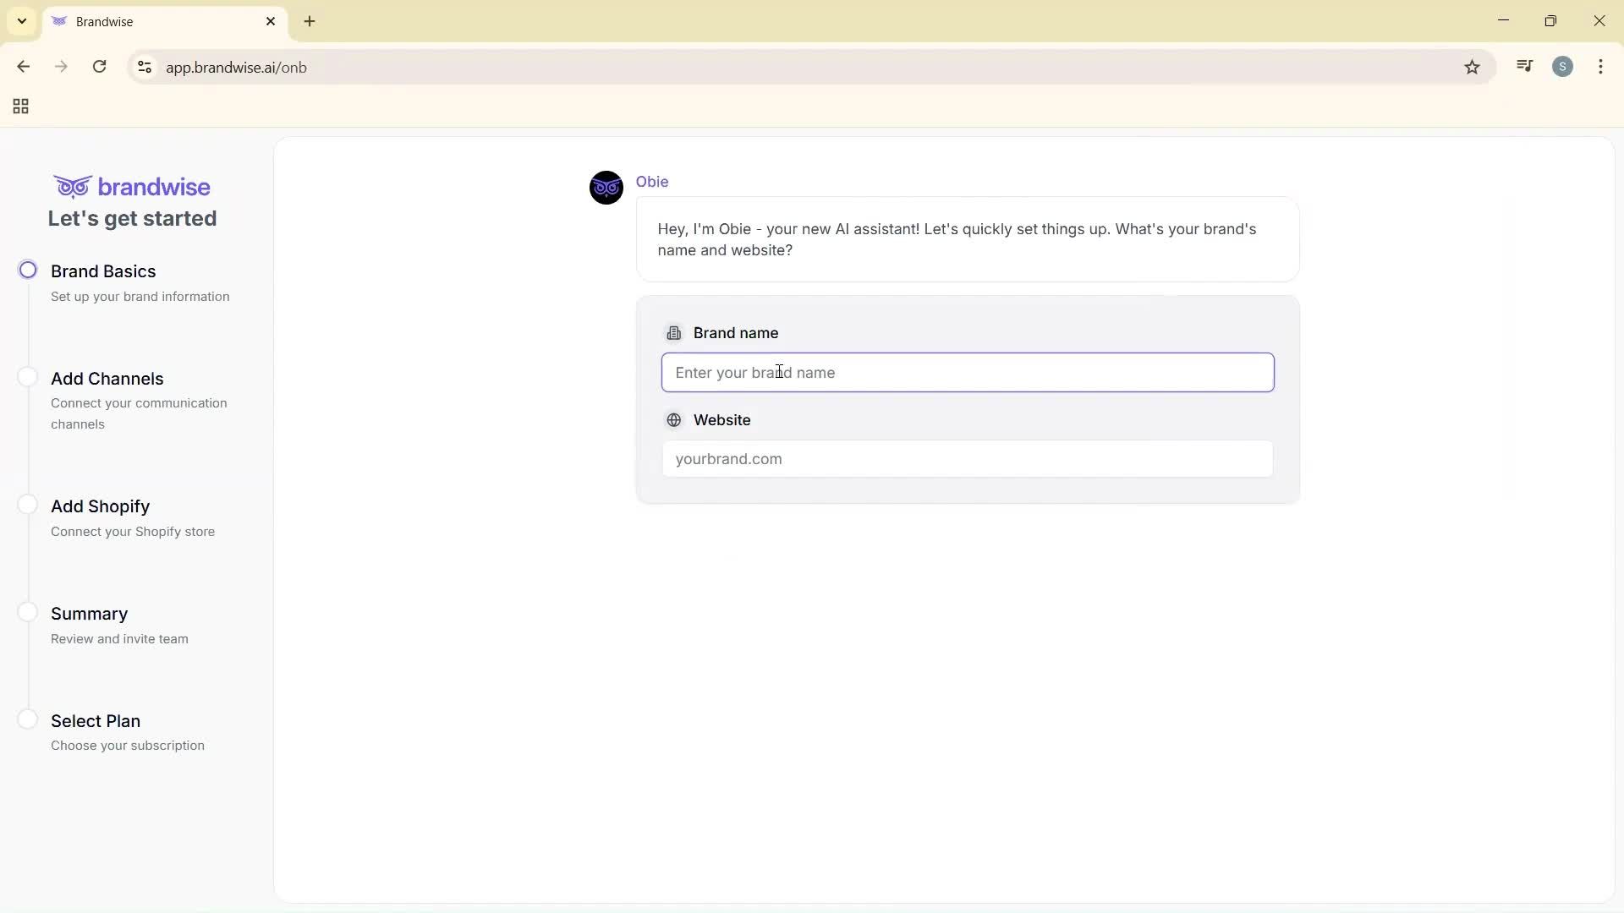Click the Add Channels step label

point(107,378)
